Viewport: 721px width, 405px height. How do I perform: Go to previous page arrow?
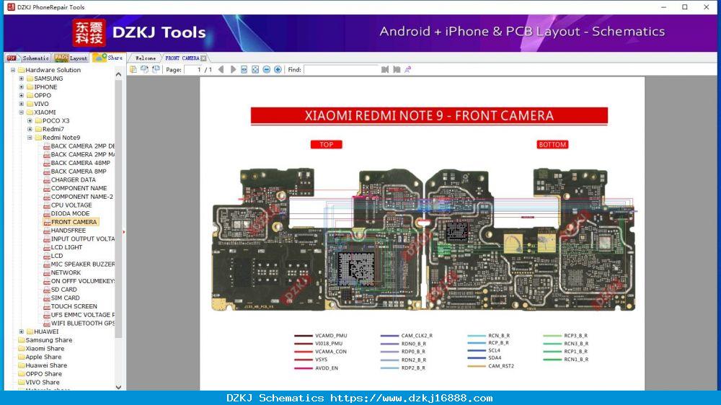pyautogui.click(x=221, y=69)
